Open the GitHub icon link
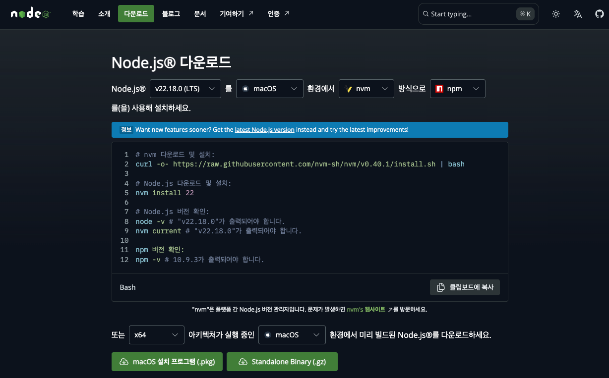 click(600, 14)
